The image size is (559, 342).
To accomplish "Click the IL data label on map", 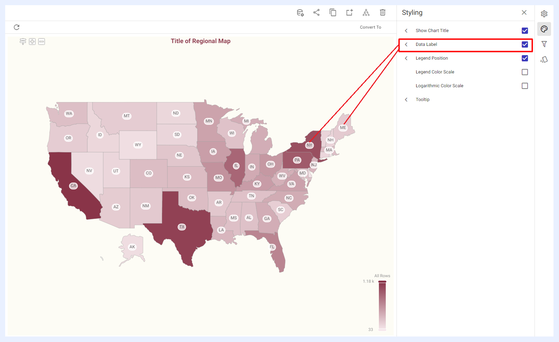I will coord(236,166).
